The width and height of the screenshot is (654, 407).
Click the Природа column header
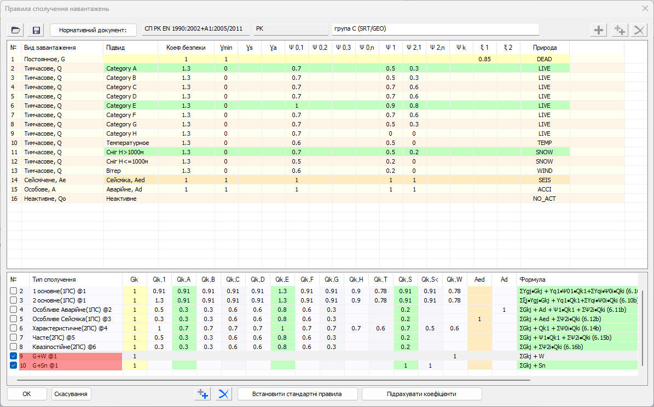click(545, 48)
